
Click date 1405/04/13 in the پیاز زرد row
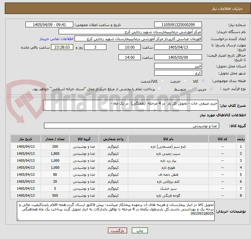click(x=25, y=160)
